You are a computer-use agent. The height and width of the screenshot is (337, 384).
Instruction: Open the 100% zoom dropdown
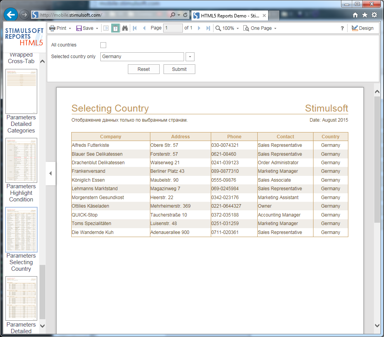pyautogui.click(x=227, y=28)
